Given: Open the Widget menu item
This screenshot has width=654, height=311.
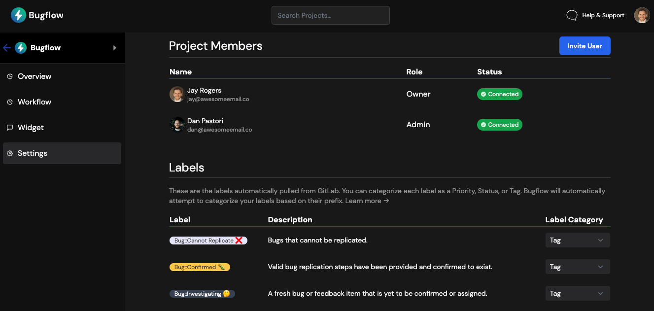Looking at the screenshot, I should (x=62, y=128).
